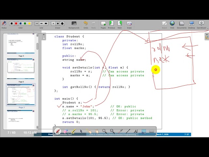Click the thumbnail panel scroll-down arrow
Viewport: 209px width, 157px height.
tap(37, 127)
